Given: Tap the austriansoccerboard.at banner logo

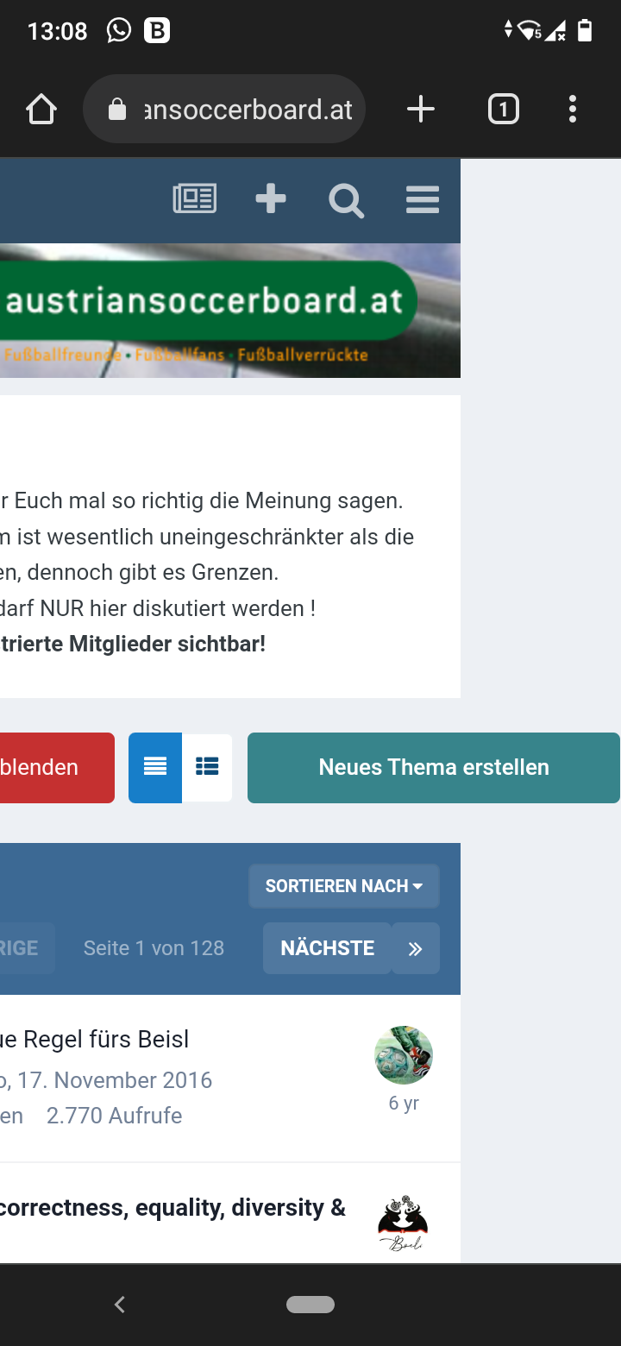Looking at the screenshot, I should [x=207, y=300].
